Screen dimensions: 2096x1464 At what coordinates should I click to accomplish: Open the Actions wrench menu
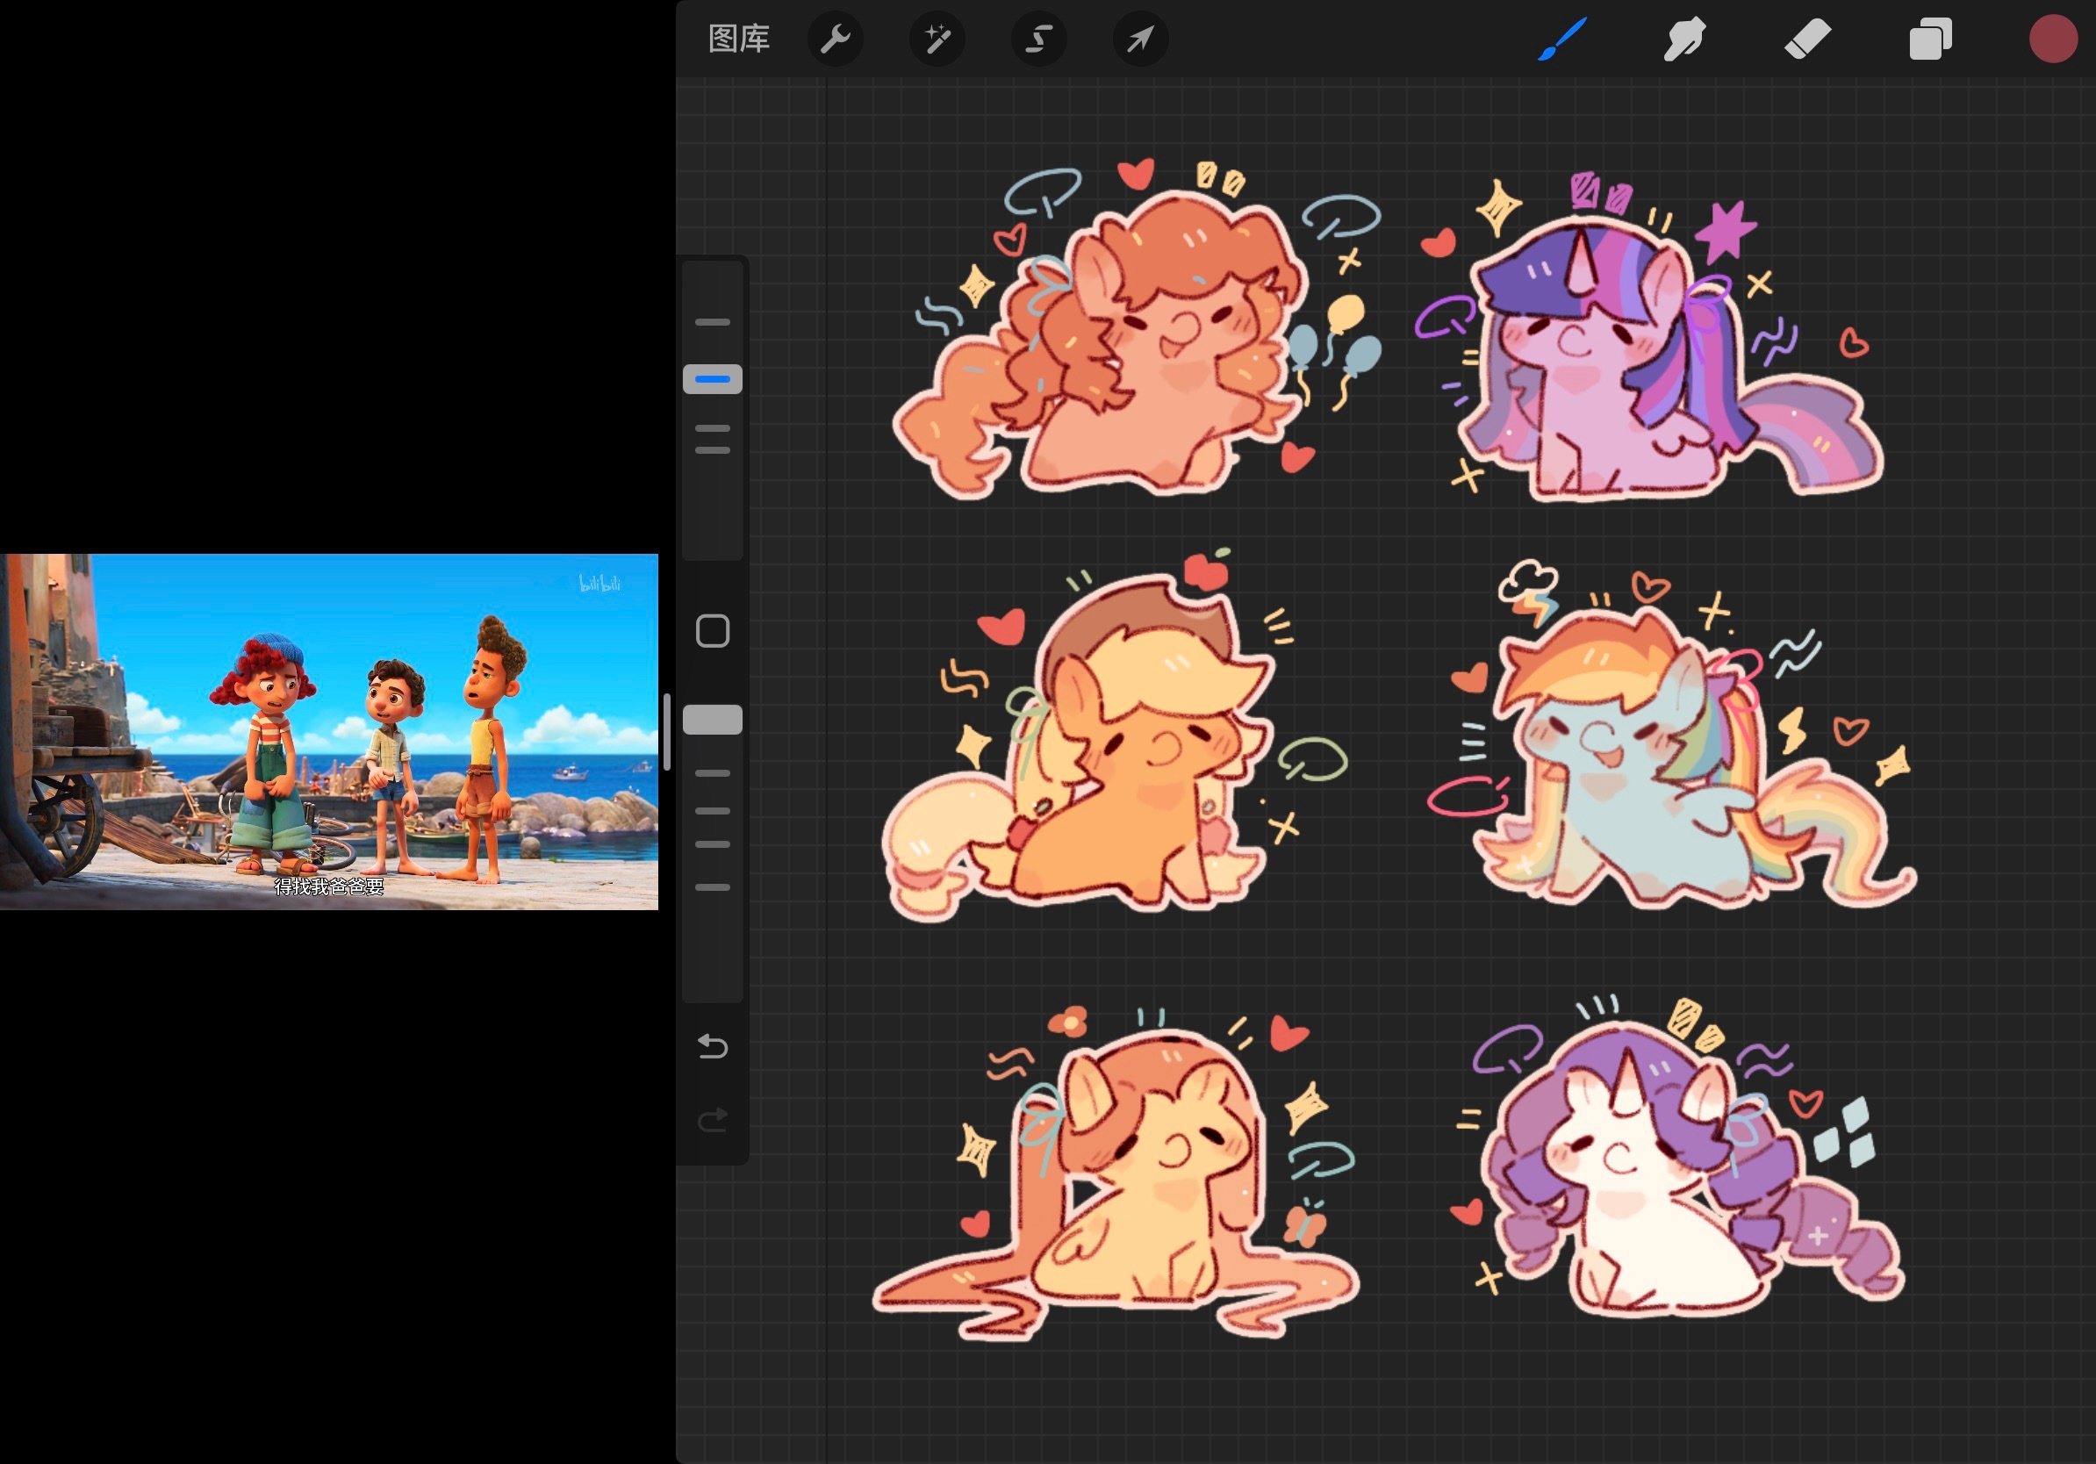tap(836, 39)
